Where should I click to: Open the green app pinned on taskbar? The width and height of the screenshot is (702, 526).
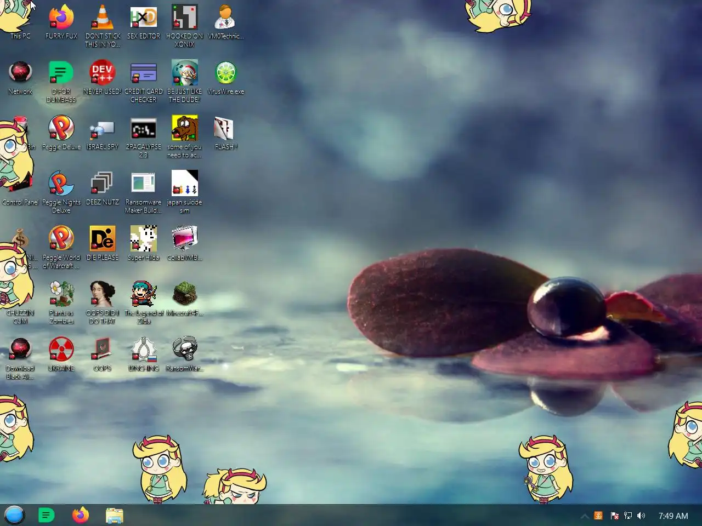coord(47,515)
